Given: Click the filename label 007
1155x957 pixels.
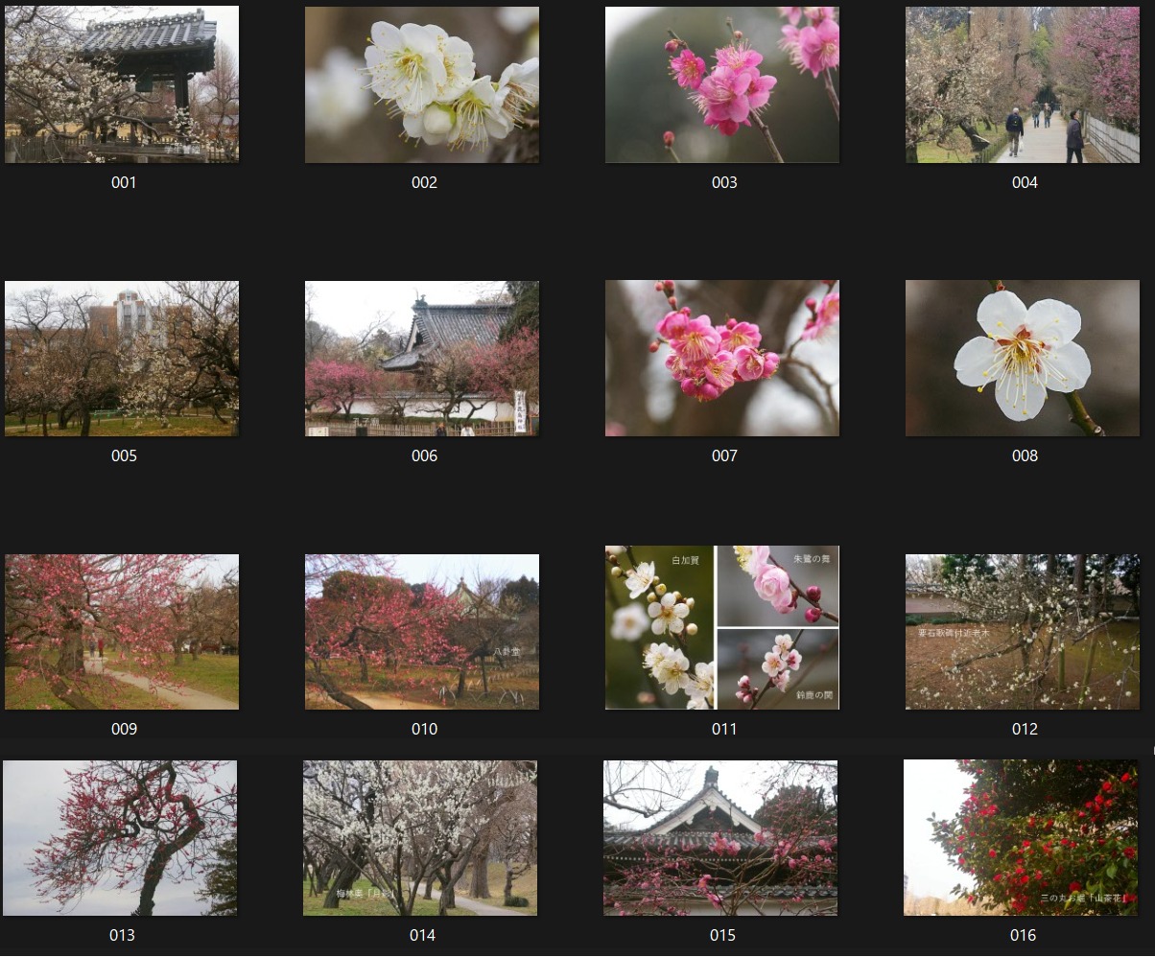Looking at the screenshot, I should click(724, 455).
